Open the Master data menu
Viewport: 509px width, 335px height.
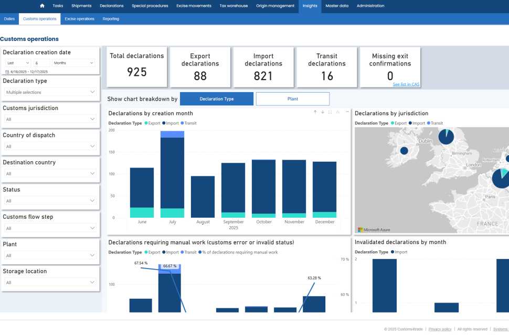pyautogui.click(x=336, y=6)
